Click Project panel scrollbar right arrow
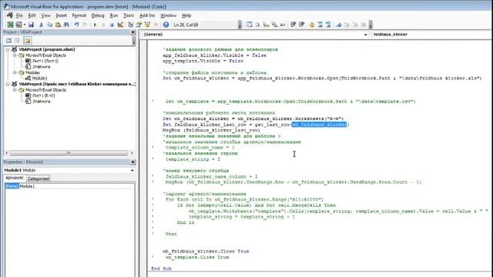This screenshot has width=493, height=277. (132, 153)
